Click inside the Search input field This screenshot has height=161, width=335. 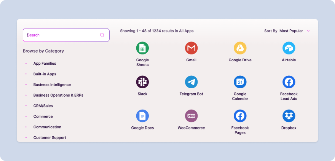[x=61, y=35]
